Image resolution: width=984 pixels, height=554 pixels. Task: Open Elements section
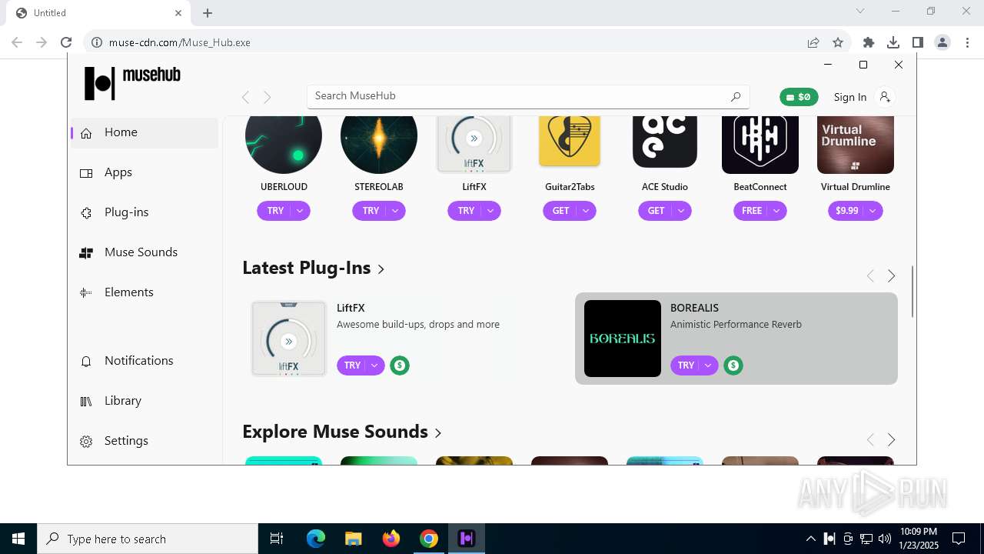pos(145,292)
